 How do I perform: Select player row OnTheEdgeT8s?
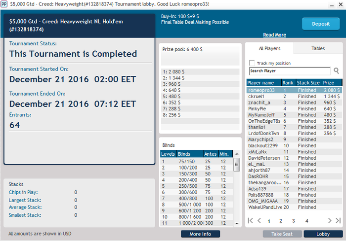294,121
